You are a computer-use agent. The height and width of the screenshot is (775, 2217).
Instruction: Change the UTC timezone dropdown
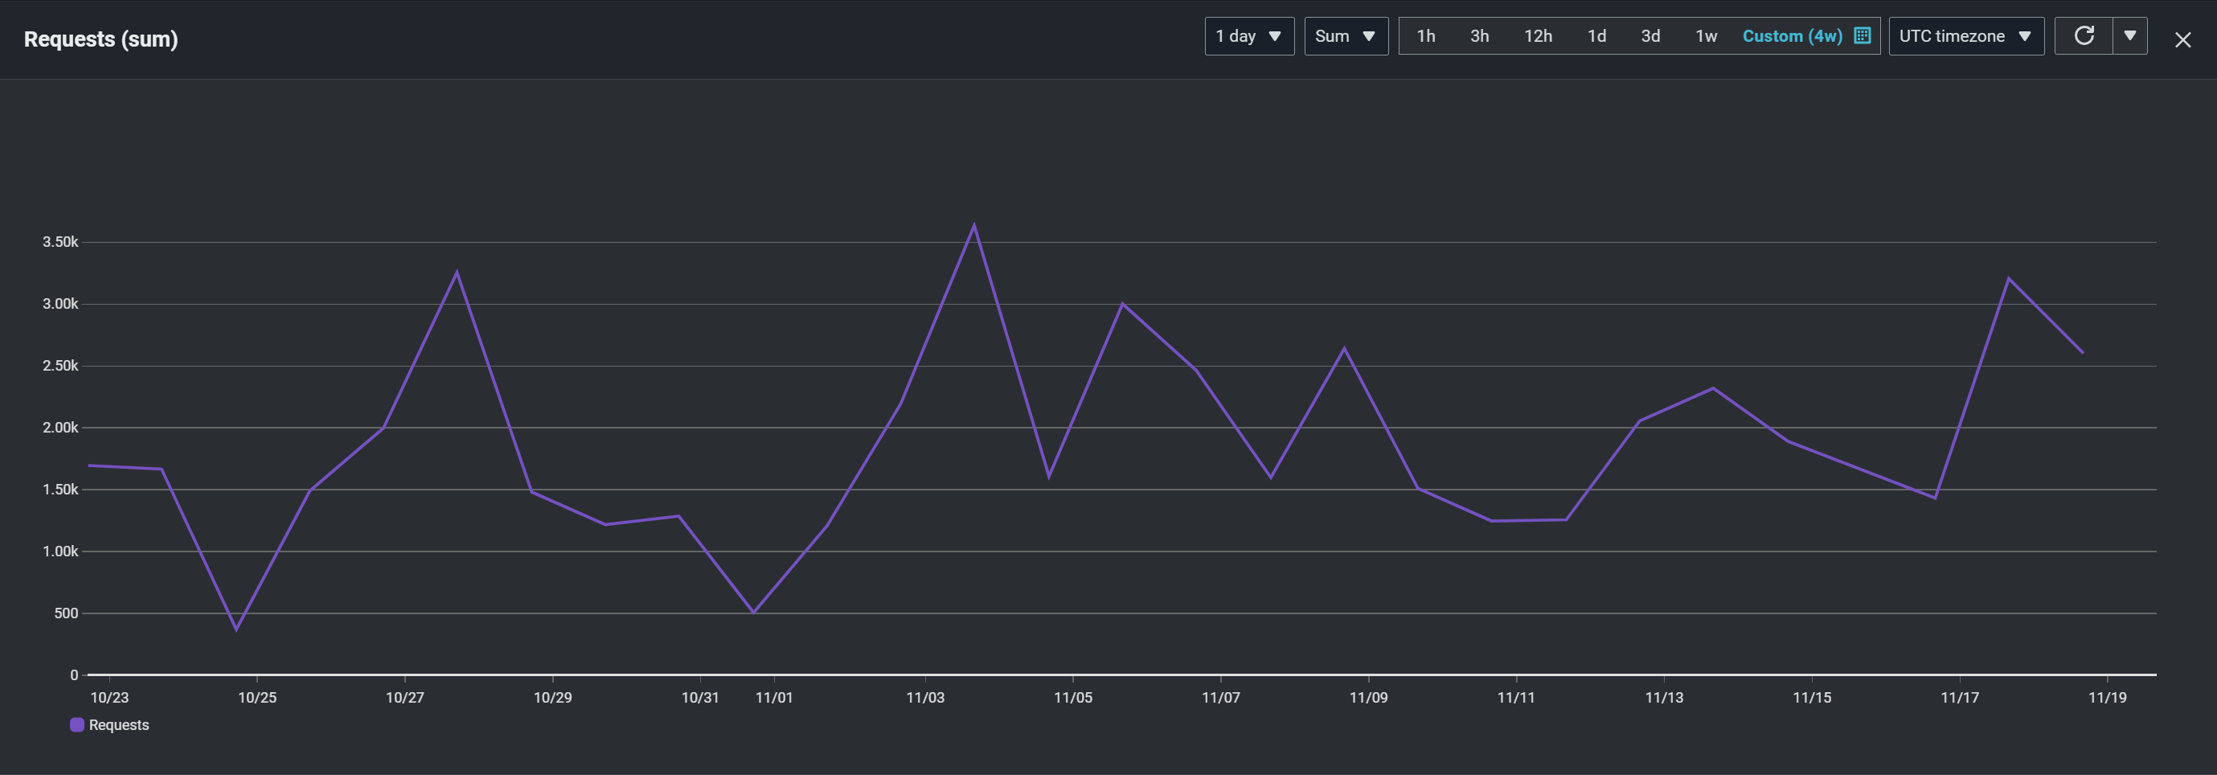tap(1965, 36)
